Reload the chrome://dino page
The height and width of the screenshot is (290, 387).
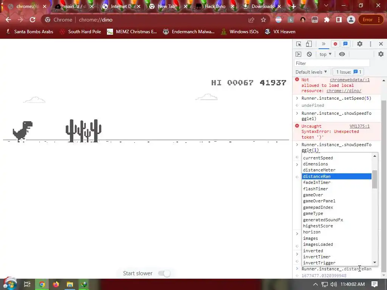click(x=33, y=20)
